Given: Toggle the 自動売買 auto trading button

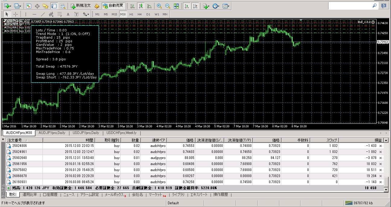Looking at the screenshot, I should click(113, 6).
